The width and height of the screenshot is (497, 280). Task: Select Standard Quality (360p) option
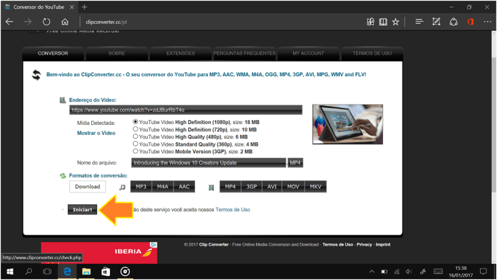pos(136,144)
